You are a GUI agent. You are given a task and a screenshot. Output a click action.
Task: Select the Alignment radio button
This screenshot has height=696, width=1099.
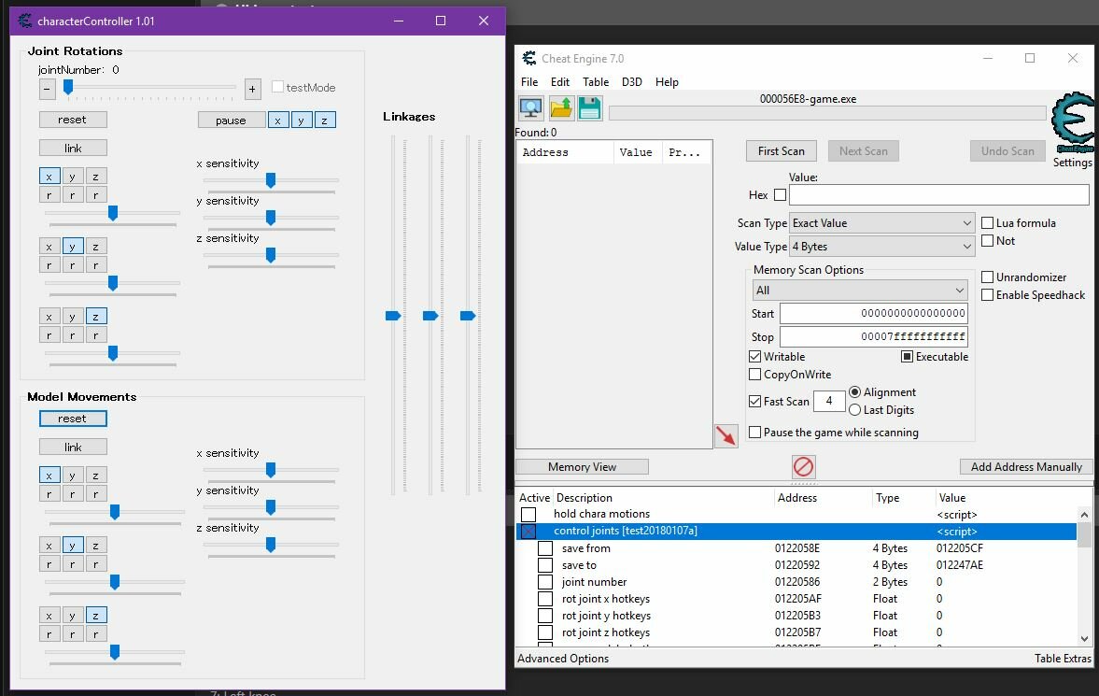[x=855, y=392]
